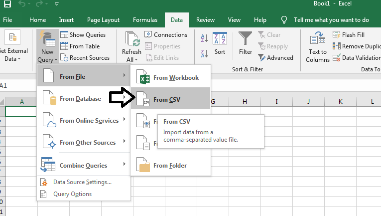Go to the Formulas tab
This screenshot has width=381, height=216.
click(145, 20)
